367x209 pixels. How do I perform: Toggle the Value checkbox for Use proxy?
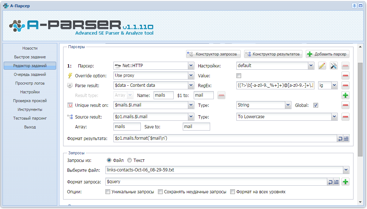239,76
